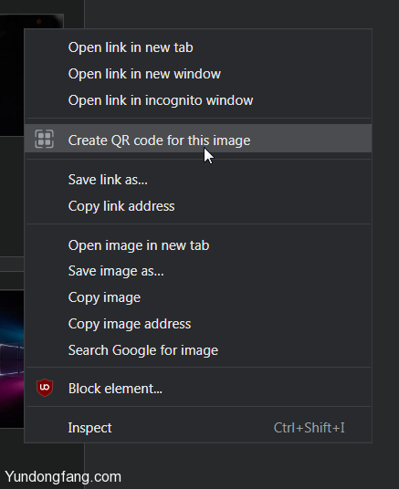399x489 pixels.
Task: Select Copy link address
Action: click(198, 206)
